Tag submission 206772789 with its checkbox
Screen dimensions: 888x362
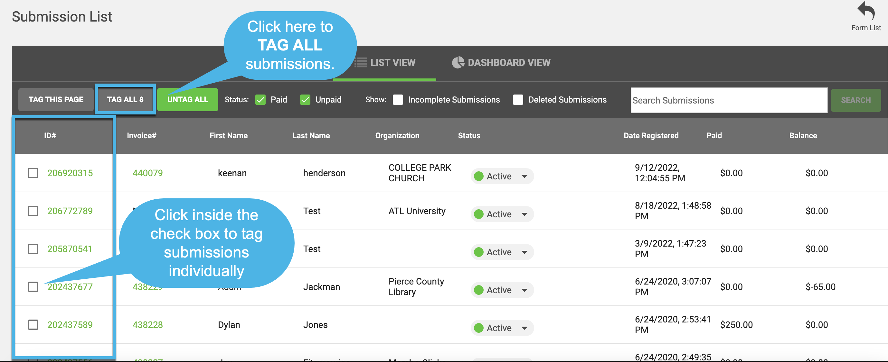33,211
